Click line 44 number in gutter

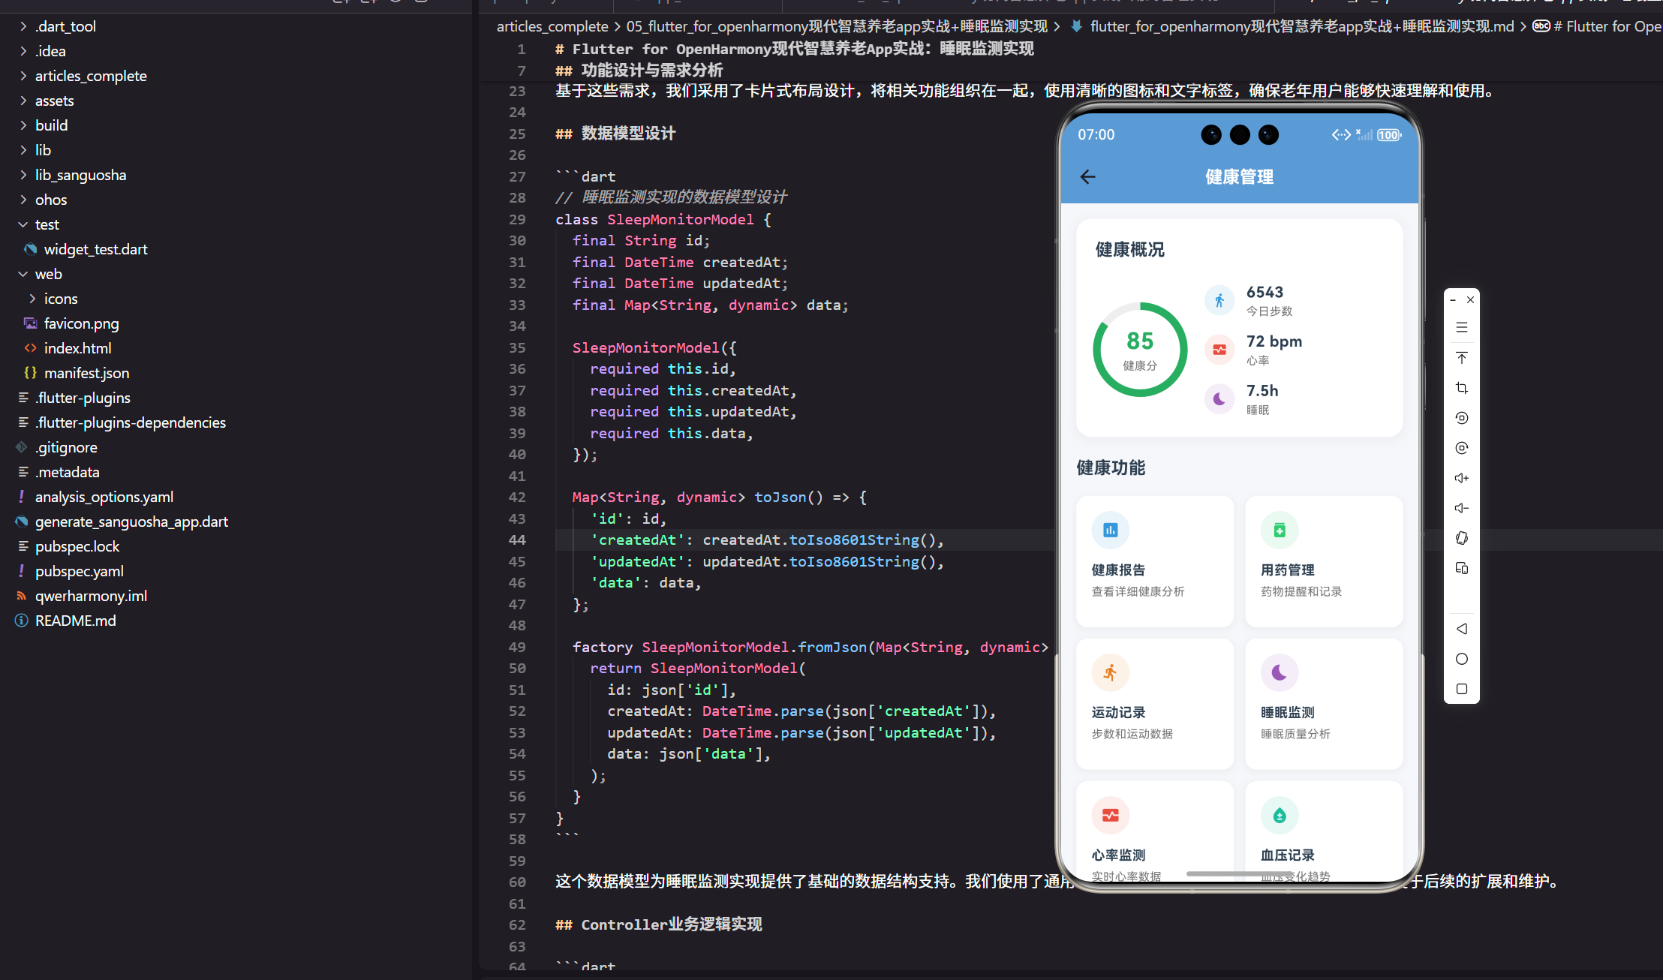click(x=517, y=540)
